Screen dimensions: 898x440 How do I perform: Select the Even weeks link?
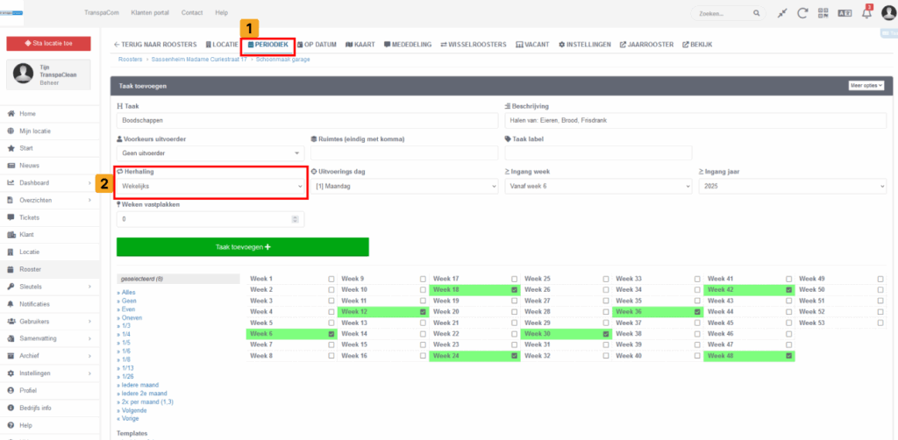tap(127, 309)
